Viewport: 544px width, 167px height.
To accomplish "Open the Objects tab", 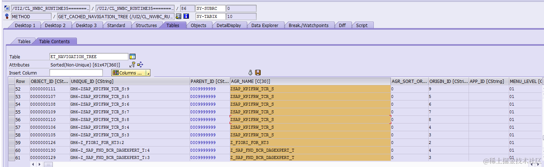I will 198,25.
